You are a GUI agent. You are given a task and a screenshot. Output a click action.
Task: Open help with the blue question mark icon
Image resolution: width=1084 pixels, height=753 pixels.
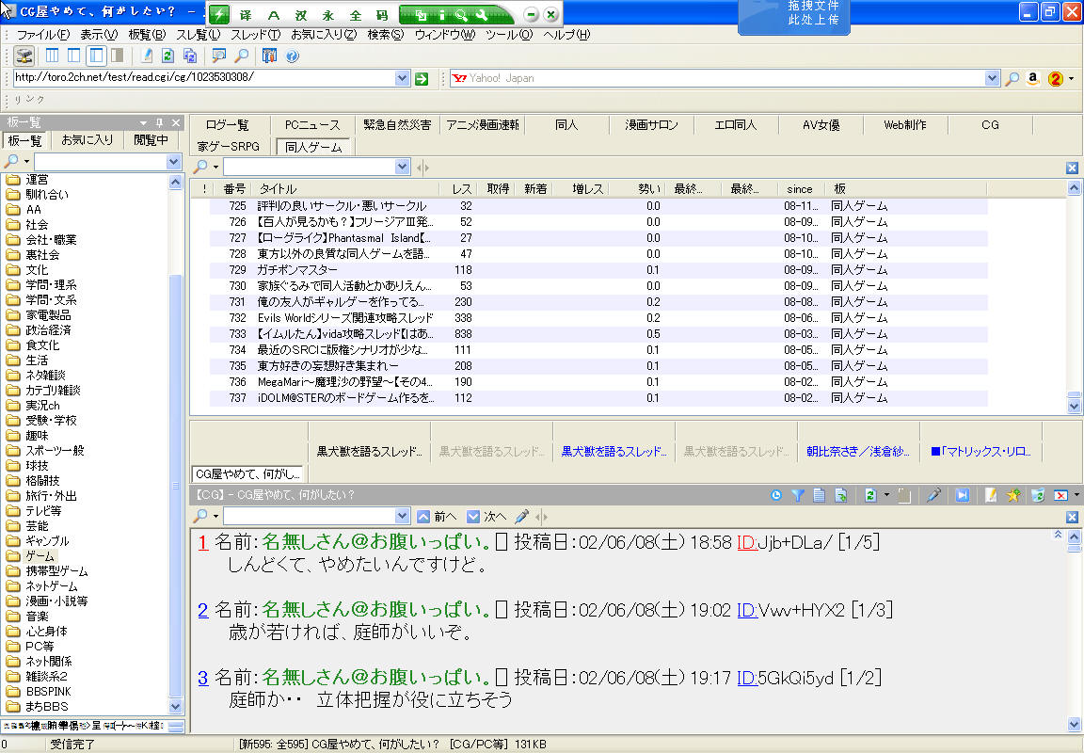(293, 56)
